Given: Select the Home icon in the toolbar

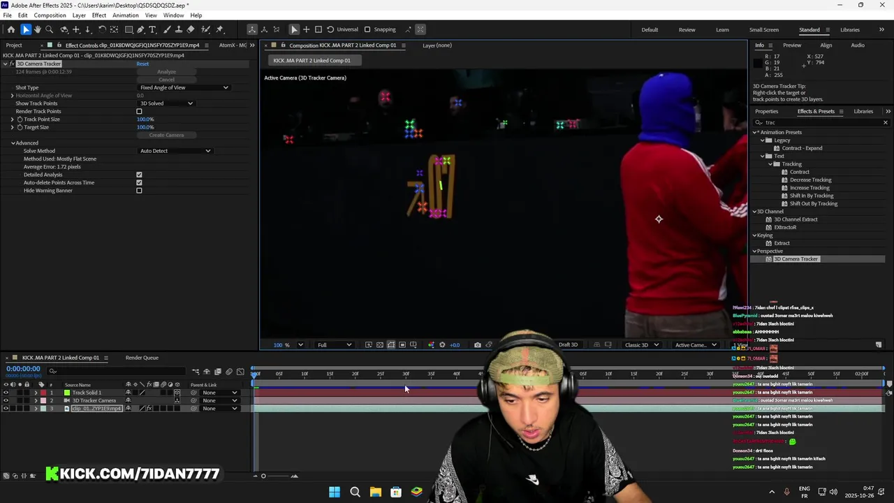Looking at the screenshot, I should click(10, 29).
